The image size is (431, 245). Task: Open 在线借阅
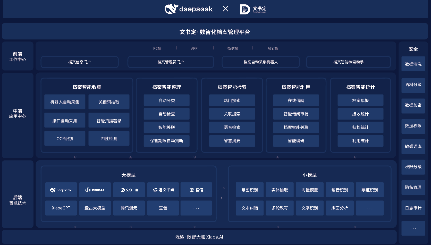click(296, 100)
